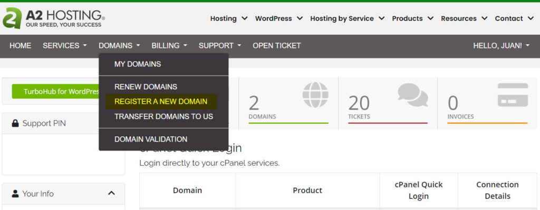Open the Support navigation dropdown
The width and height of the screenshot is (540, 210).
pyautogui.click(x=220, y=46)
